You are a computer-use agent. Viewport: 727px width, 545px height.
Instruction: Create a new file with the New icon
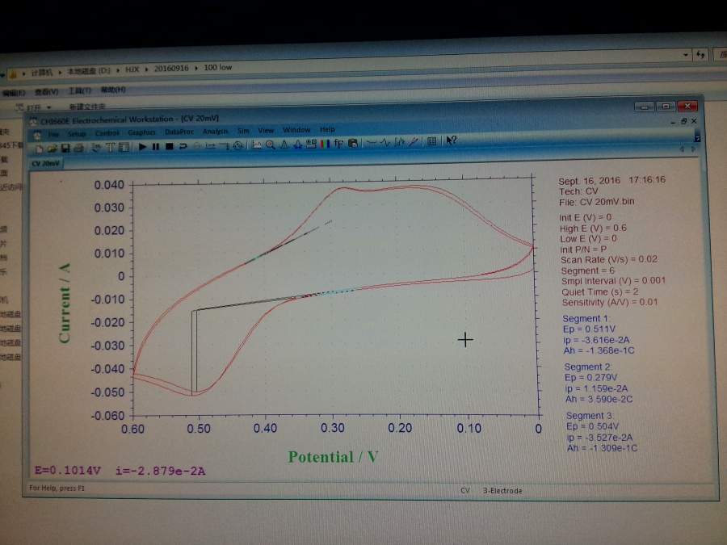tap(39, 149)
